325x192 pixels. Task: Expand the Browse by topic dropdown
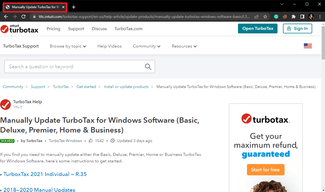68,46
